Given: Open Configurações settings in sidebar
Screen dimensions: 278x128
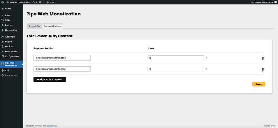Looking at the screenshot, I should click(12, 56).
